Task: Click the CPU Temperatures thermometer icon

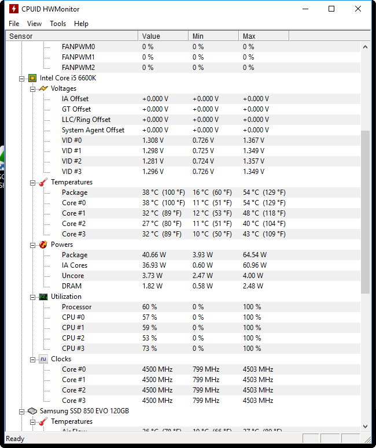Action: (43, 182)
